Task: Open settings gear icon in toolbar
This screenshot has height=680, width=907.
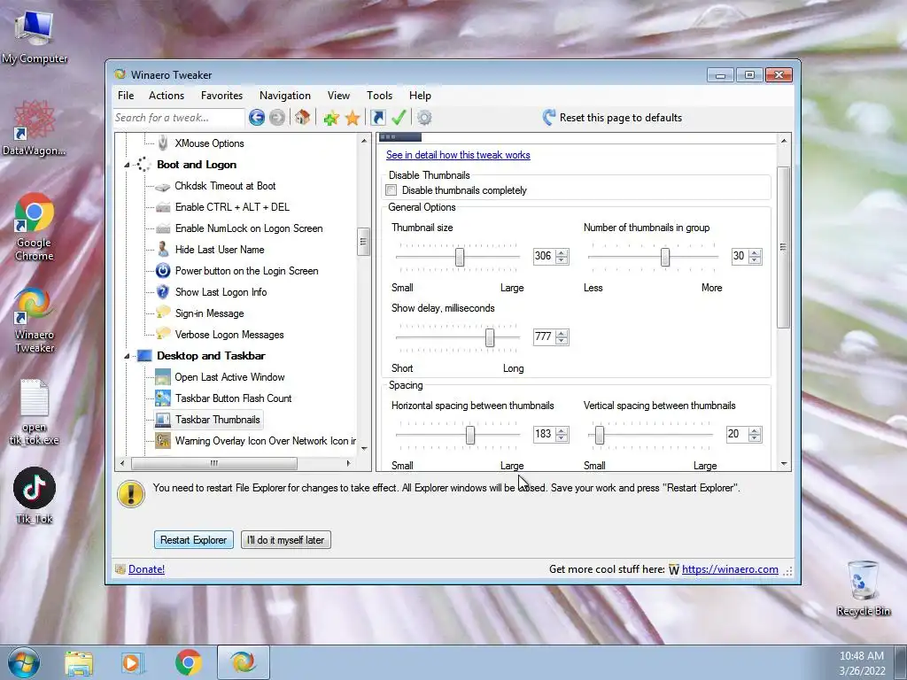Action: [x=424, y=118]
